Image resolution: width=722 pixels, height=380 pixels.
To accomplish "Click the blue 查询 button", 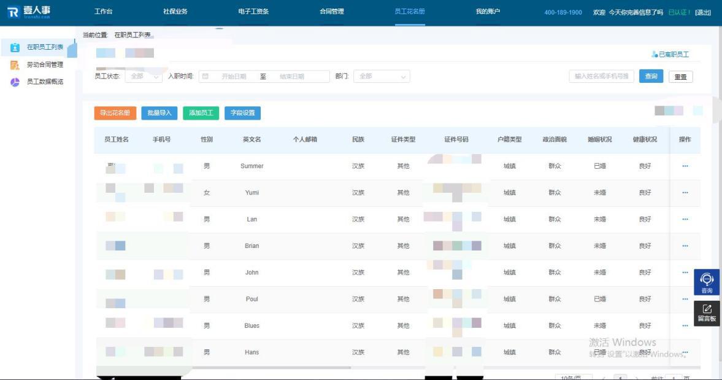I will point(651,77).
